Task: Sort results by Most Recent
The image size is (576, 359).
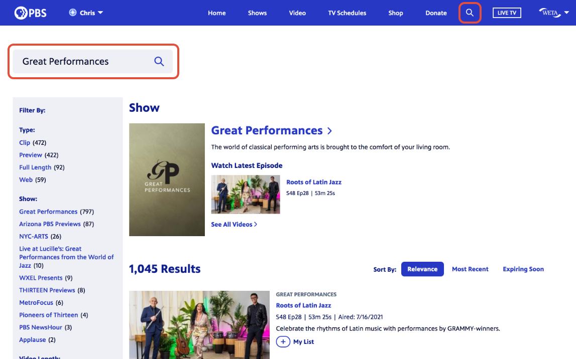Action: pyautogui.click(x=470, y=269)
